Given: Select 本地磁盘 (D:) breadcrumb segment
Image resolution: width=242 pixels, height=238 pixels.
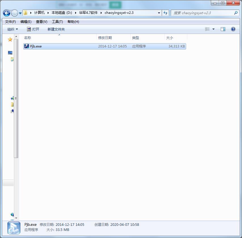Looking at the screenshot, I should 62,13.
